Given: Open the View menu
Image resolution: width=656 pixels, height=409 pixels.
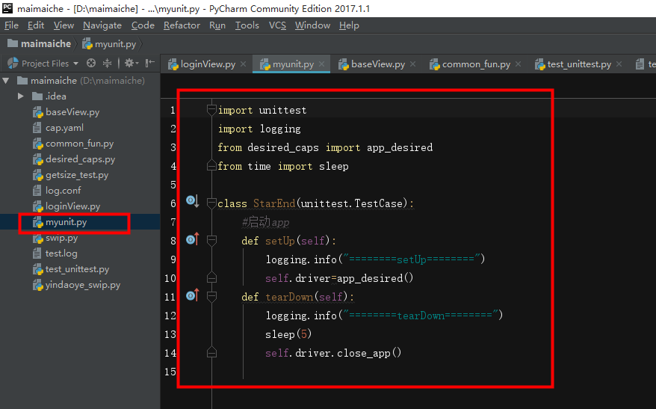Looking at the screenshot, I should pos(64,25).
